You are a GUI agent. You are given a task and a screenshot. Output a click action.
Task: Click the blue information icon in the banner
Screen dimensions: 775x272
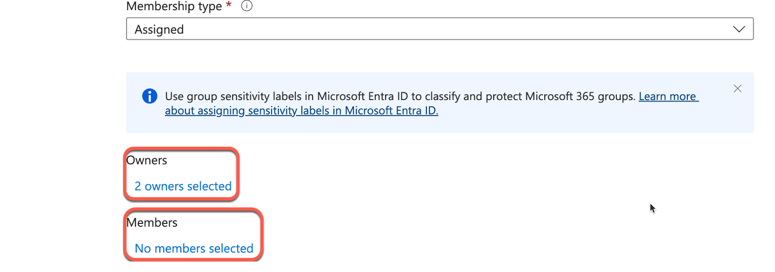click(x=149, y=96)
